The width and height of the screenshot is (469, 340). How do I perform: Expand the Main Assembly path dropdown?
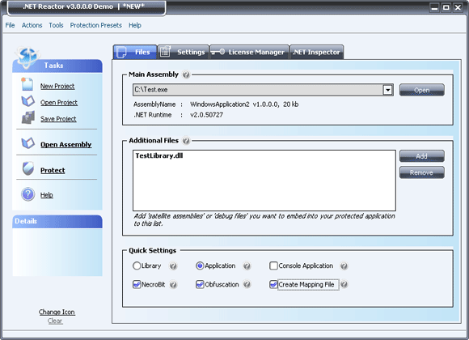387,90
